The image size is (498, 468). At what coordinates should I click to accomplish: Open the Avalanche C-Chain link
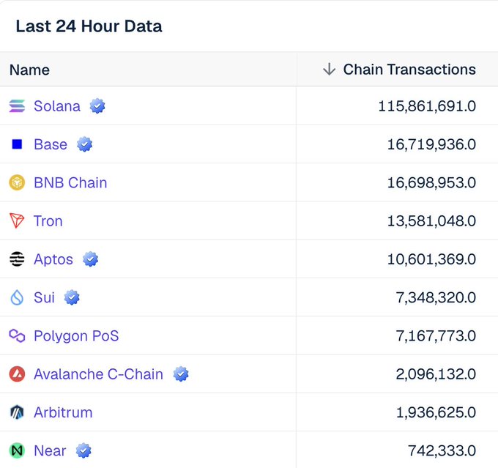(x=98, y=374)
